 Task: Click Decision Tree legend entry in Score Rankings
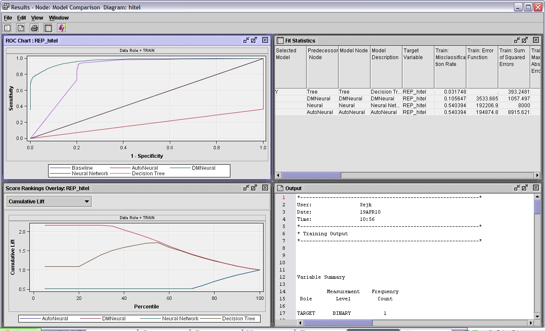tap(228, 319)
